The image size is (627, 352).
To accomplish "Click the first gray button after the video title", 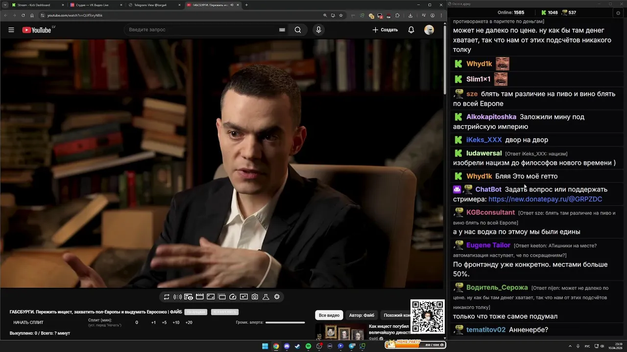I will tap(195, 312).
